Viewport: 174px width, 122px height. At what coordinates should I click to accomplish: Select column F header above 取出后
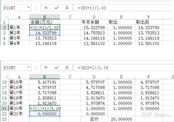click(149, 17)
